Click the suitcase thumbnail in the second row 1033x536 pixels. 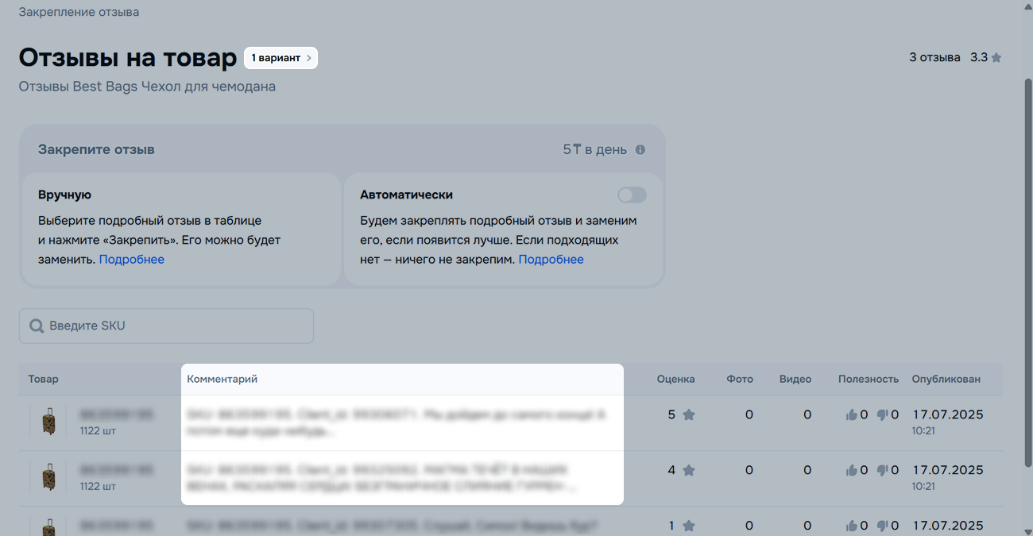pos(49,477)
